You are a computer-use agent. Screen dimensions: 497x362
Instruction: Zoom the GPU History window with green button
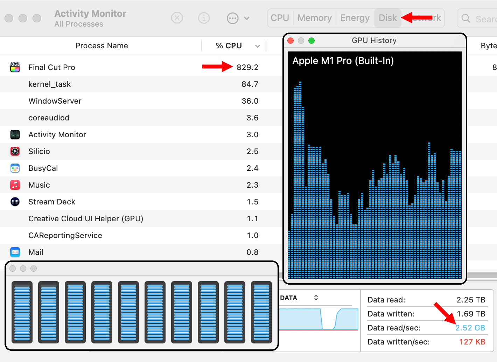point(311,41)
